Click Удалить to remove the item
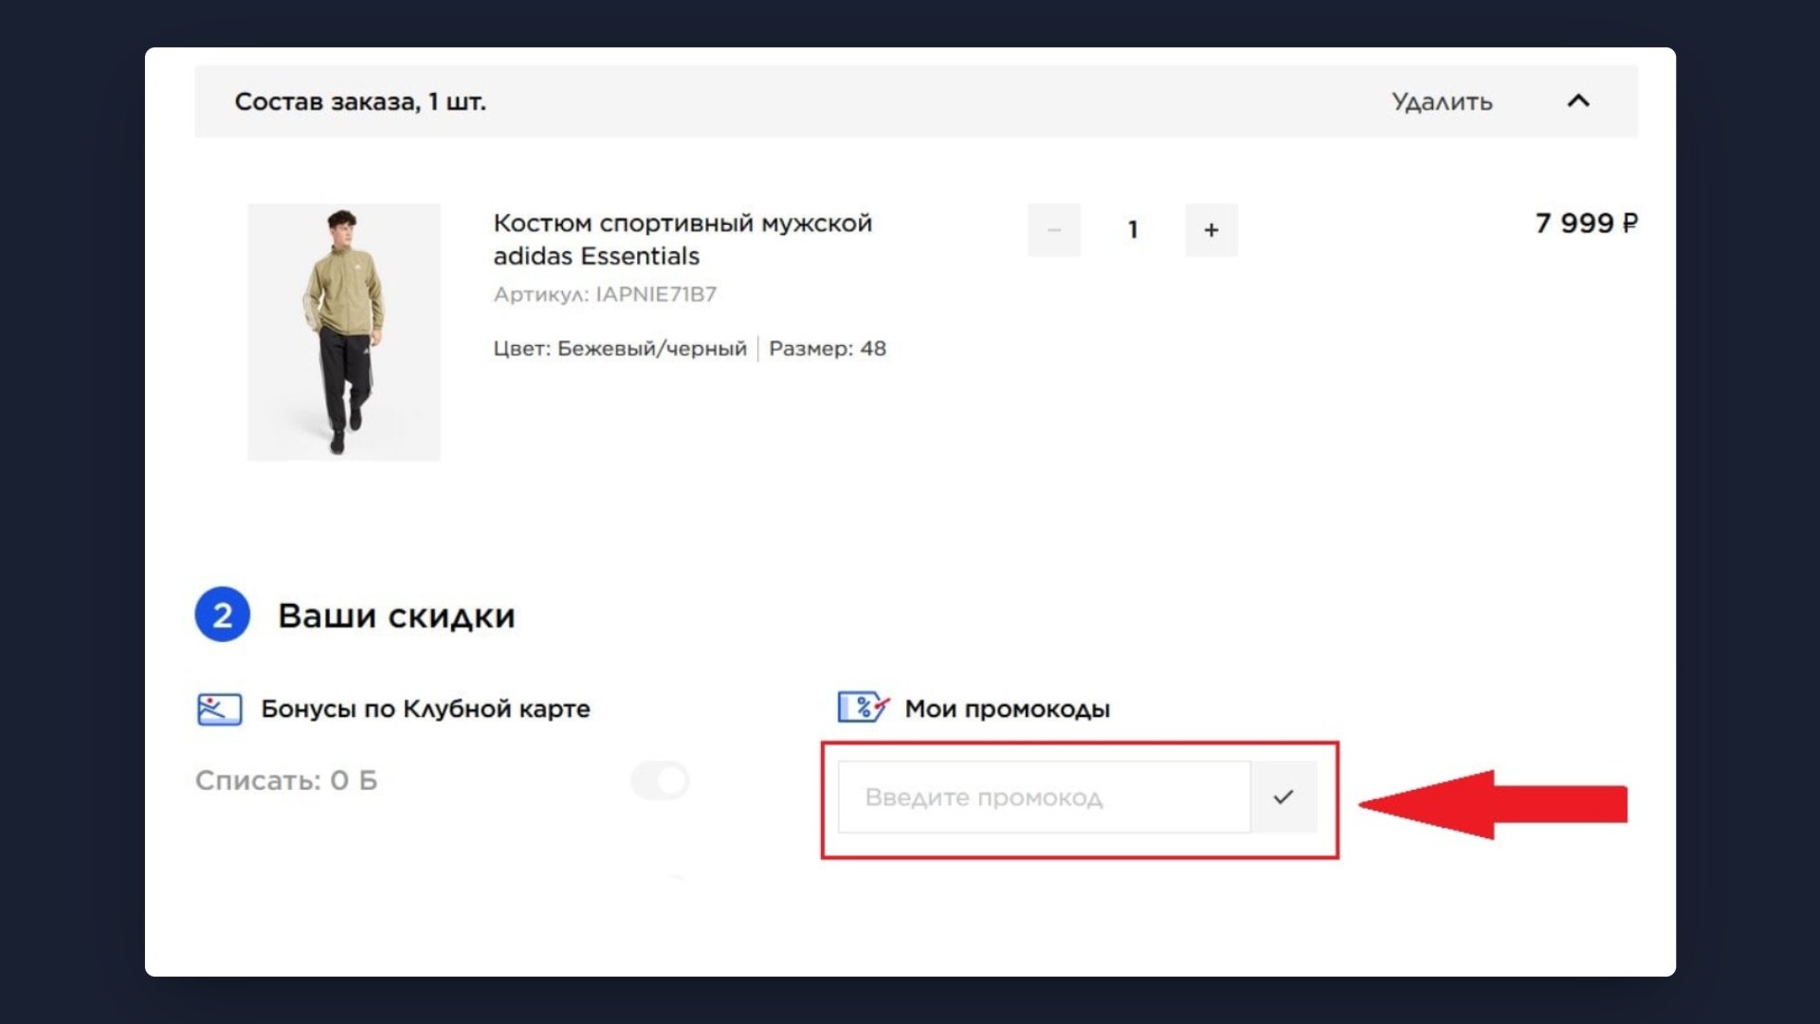 (x=1442, y=101)
